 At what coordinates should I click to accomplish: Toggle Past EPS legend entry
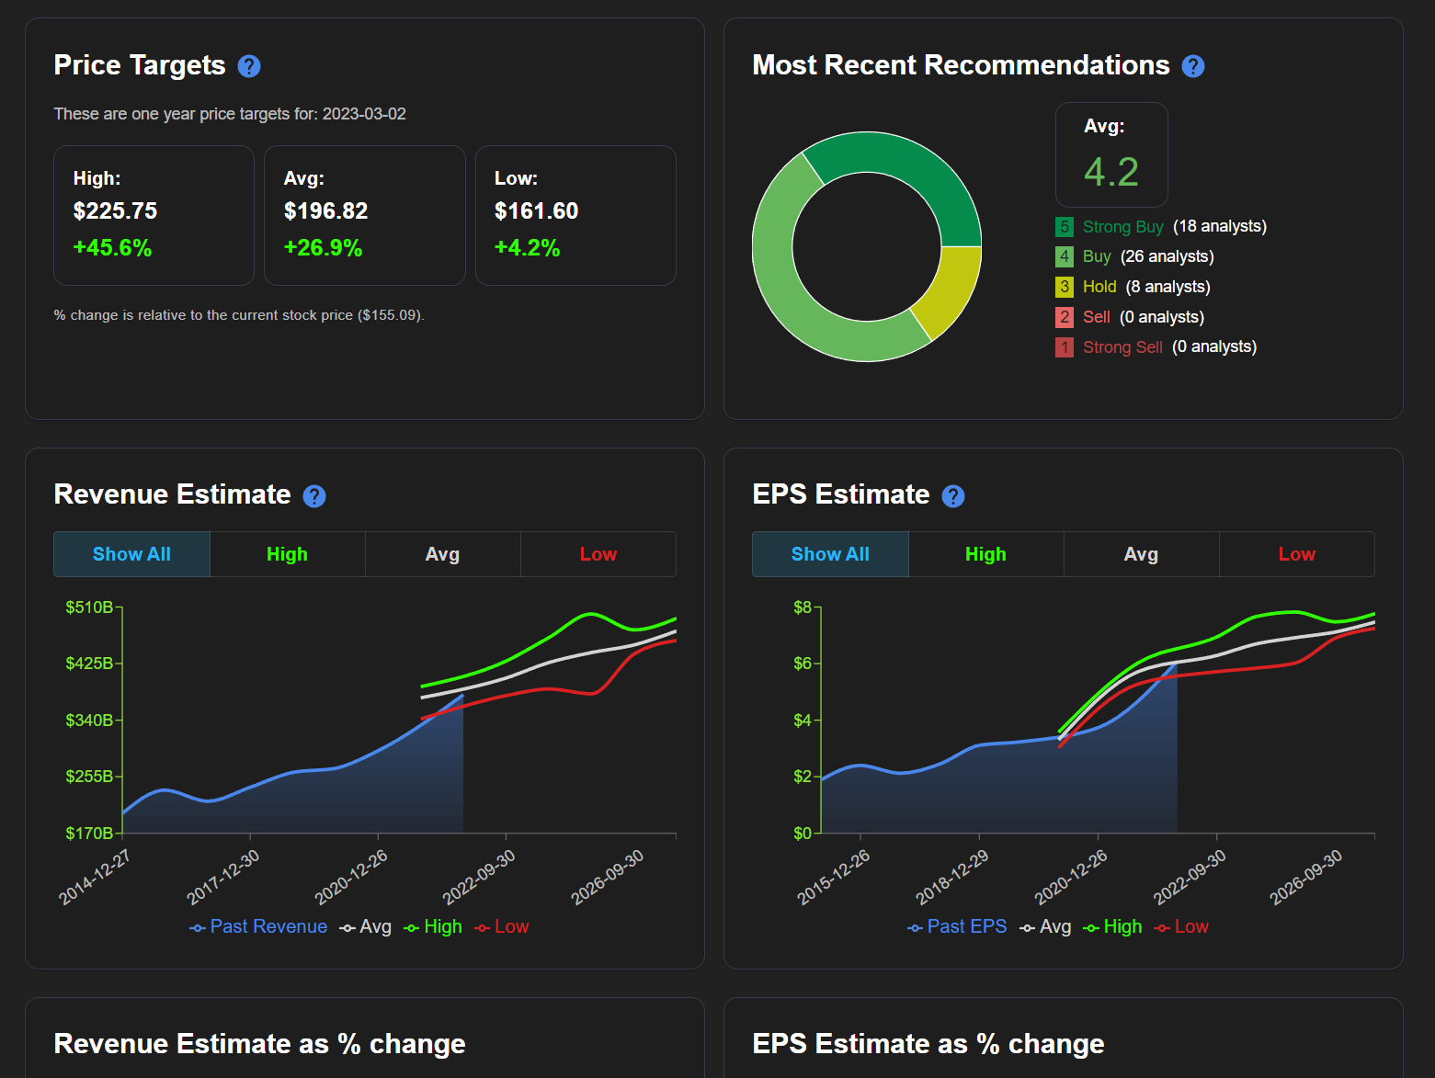tap(957, 926)
